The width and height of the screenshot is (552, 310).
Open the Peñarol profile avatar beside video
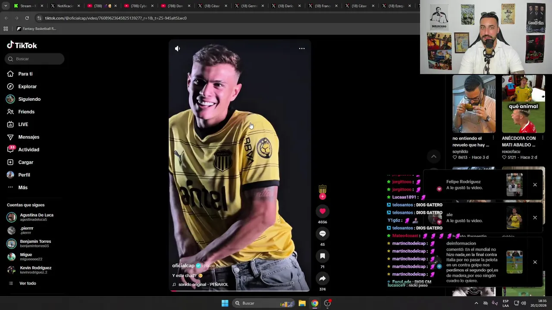tap(322, 189)
